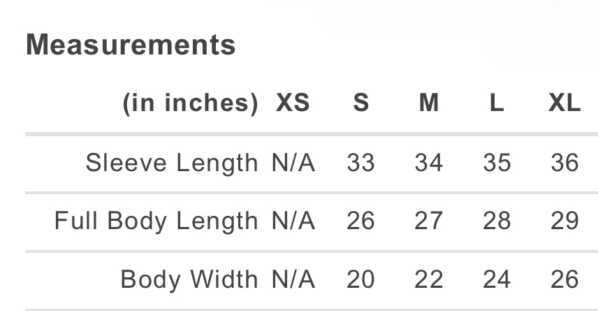Viewport: 598px width, 336px height.
Task: Select the Full Body Length row label
Action: click(156, 221)
